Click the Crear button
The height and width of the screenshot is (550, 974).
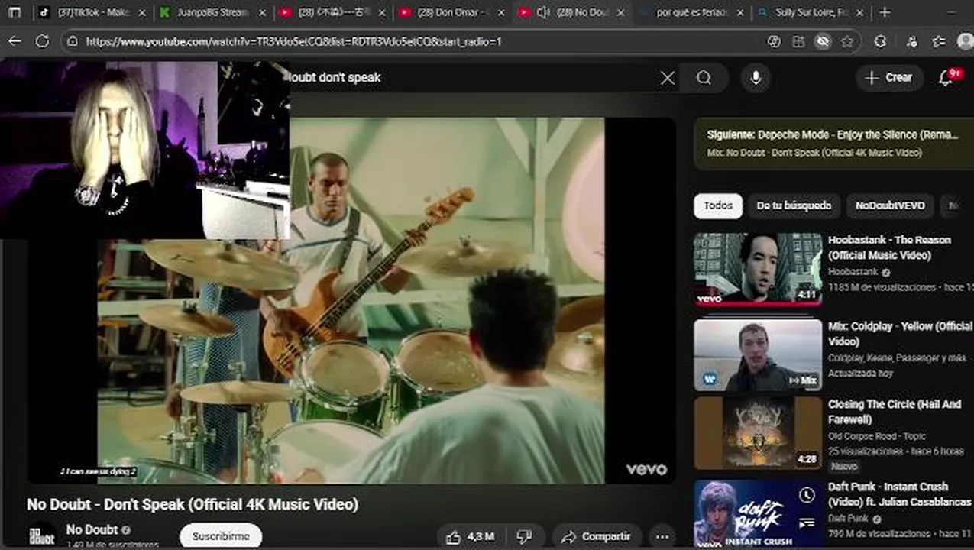click(x=888, y=77)
